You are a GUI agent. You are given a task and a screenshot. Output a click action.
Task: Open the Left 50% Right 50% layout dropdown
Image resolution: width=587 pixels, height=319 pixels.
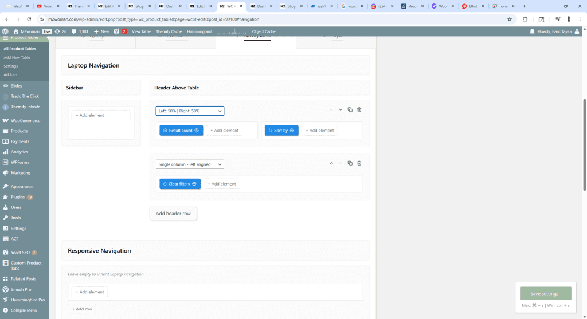click(190, 111)
